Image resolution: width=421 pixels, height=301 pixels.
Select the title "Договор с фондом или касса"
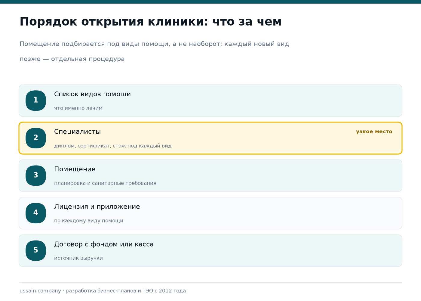tap(104, 244)
